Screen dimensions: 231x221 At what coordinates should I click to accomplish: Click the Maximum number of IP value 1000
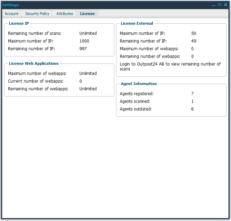(84, 41)
